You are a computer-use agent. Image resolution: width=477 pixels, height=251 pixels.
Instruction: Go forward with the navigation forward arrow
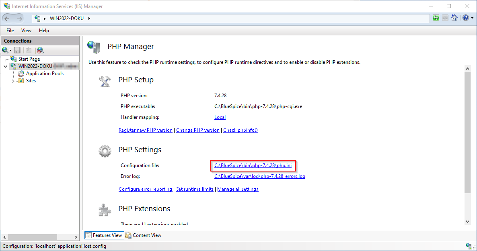(x=19, y=18)
